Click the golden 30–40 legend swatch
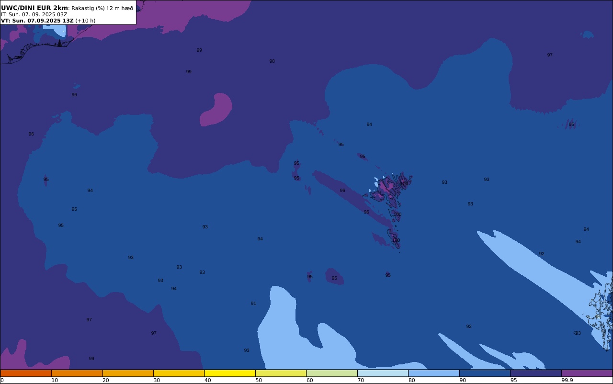This screenshot has width=613, height=384. 179,373
